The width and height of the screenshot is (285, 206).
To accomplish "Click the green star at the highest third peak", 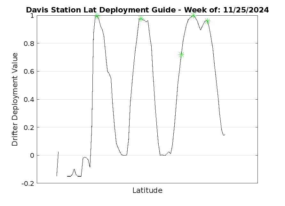I will (194, 15).
